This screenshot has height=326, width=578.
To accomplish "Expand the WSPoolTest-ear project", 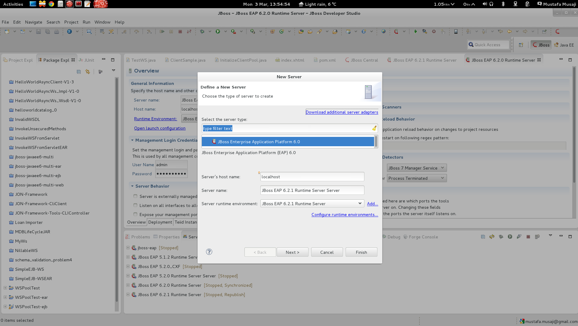I will click(5, 297).
